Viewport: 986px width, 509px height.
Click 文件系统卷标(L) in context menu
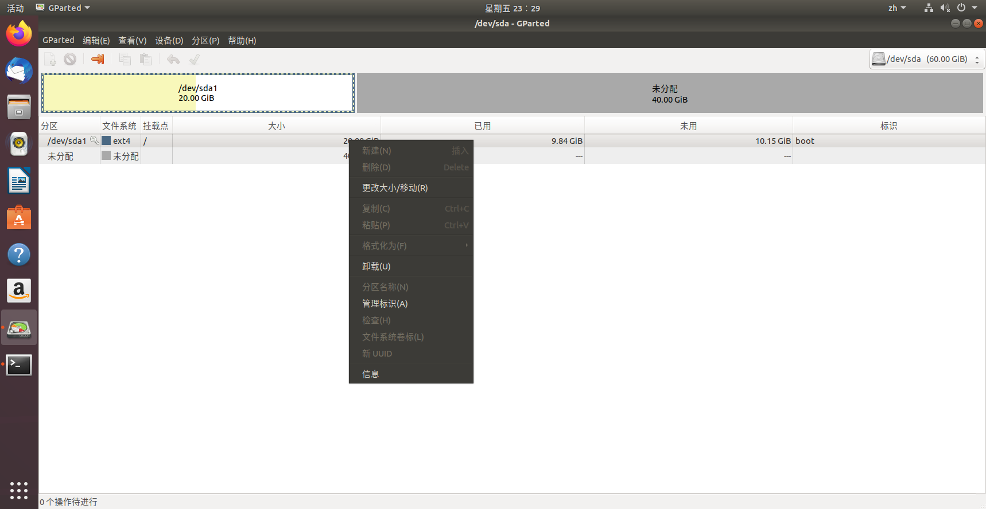(411, 336)
